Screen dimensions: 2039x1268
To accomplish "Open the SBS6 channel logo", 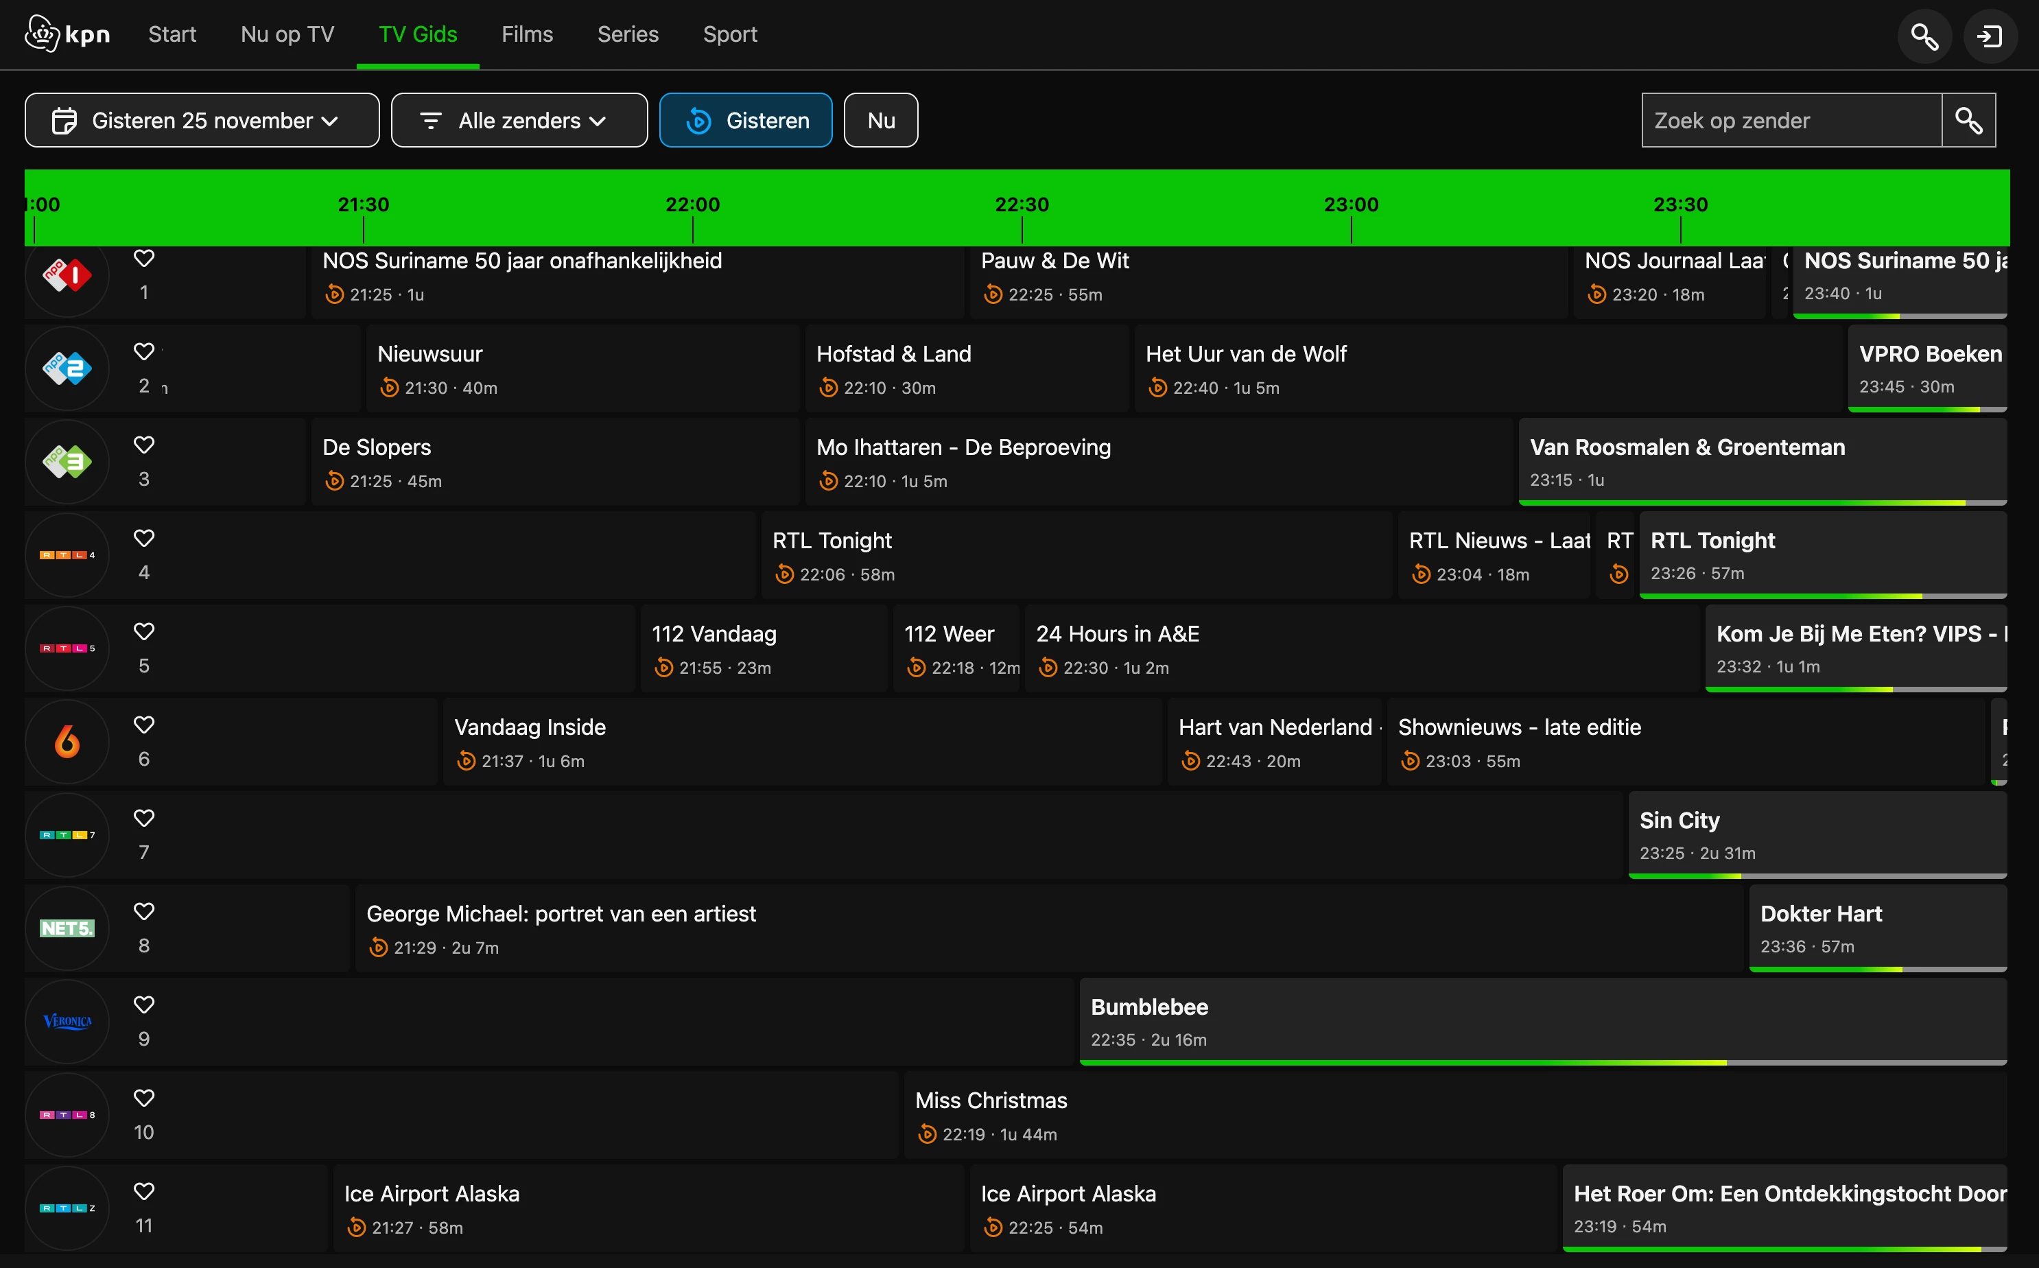I will 67,741.
